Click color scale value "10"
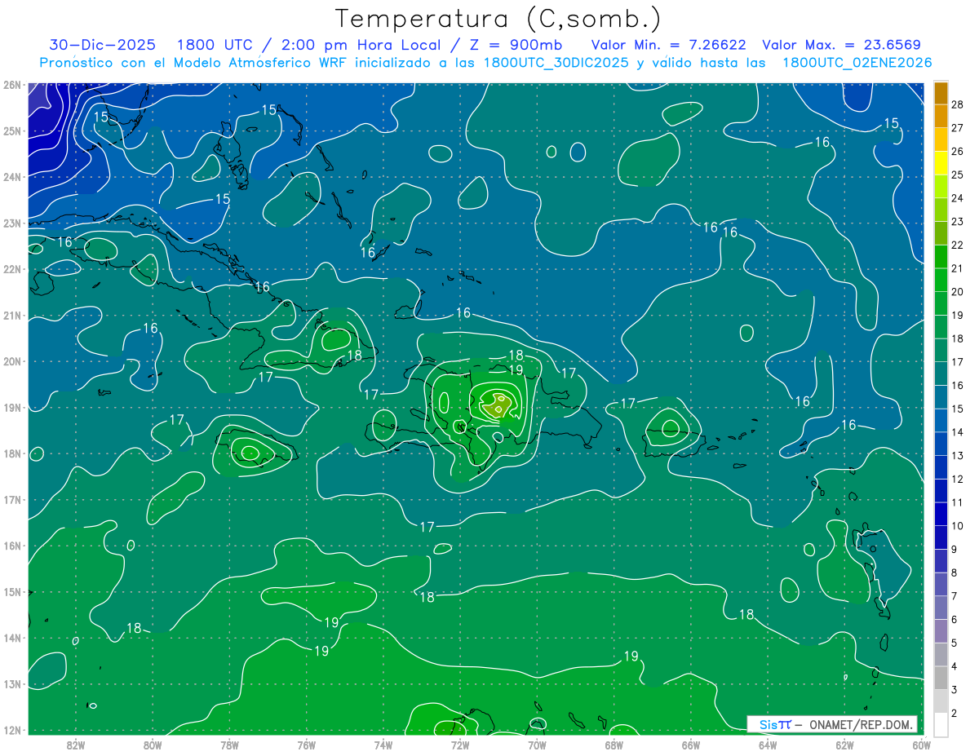The width and height of the screenshot is (979, 756). pos(958,526)
